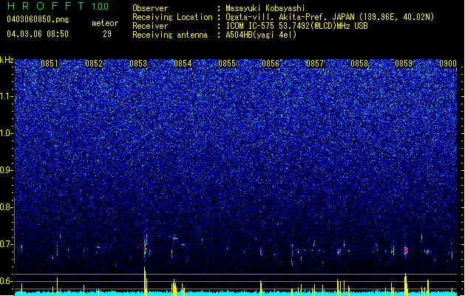
Task: Click the A504HB(yagi 4el) antenna text
Action: click(x=261, y=35)
